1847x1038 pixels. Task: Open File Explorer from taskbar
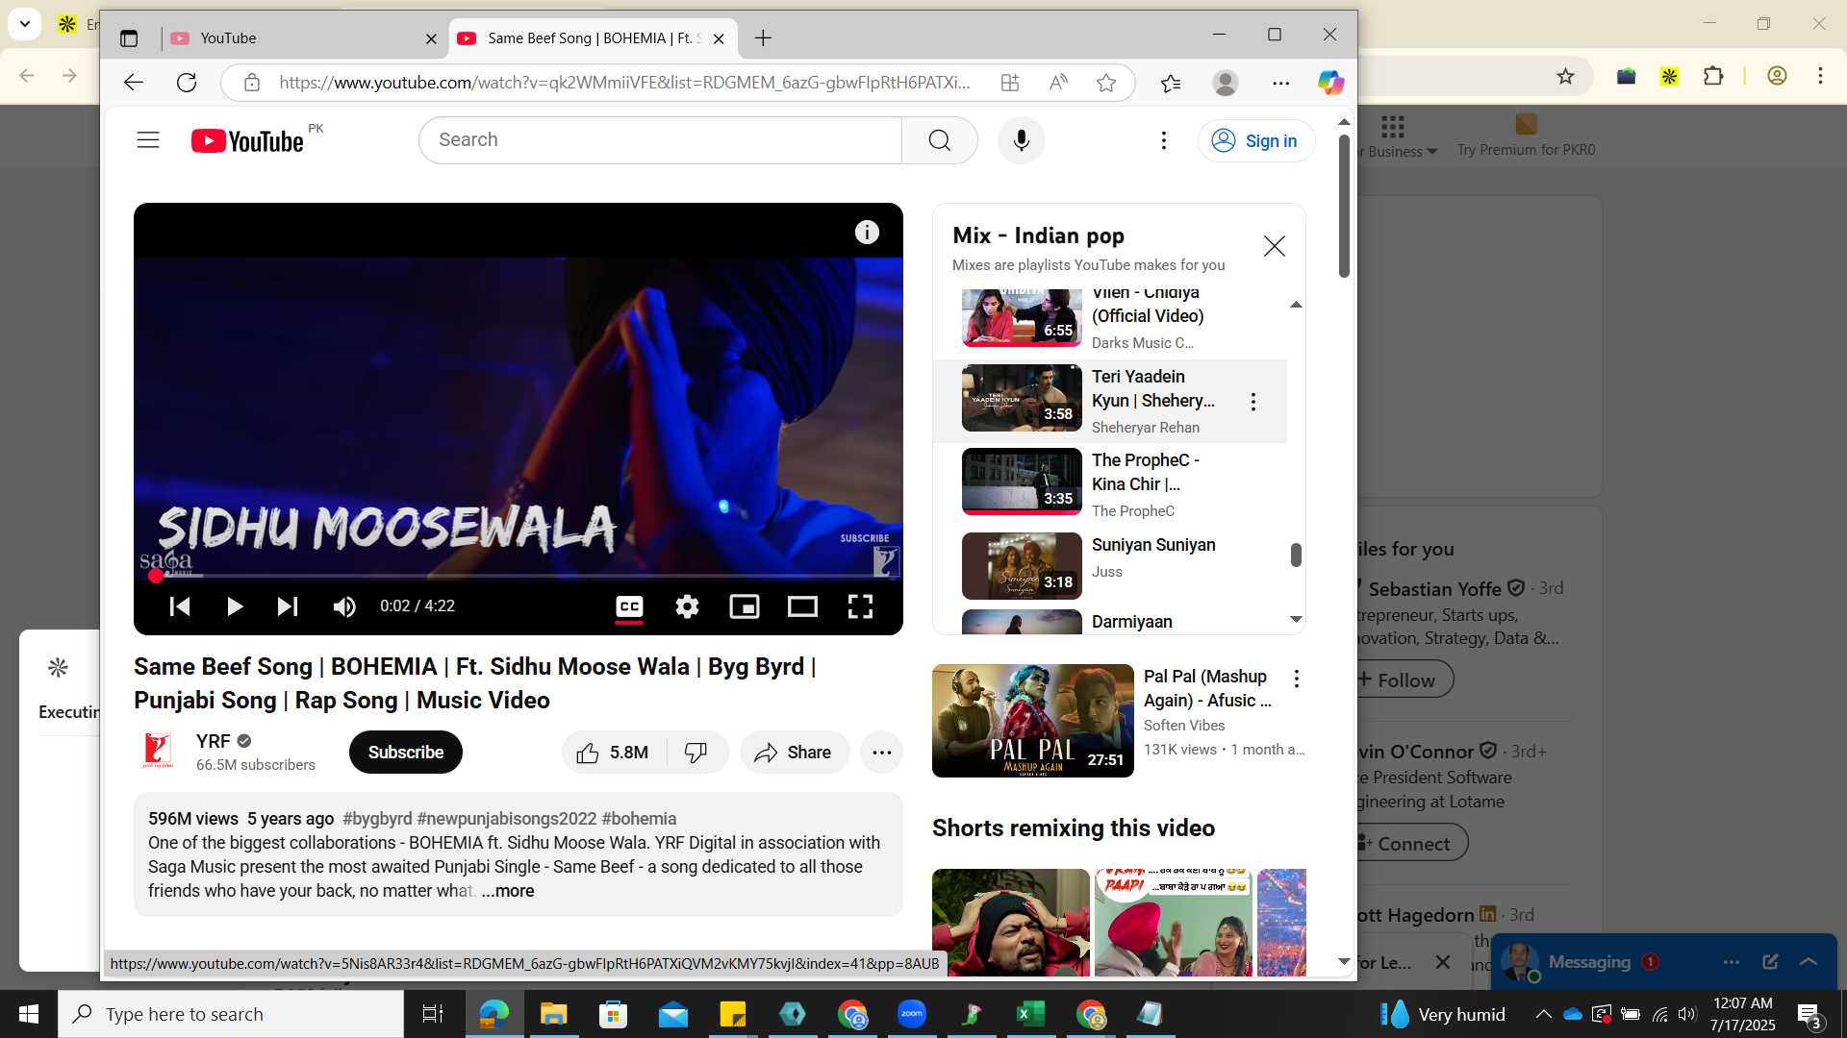click(x=553, y=1014)
